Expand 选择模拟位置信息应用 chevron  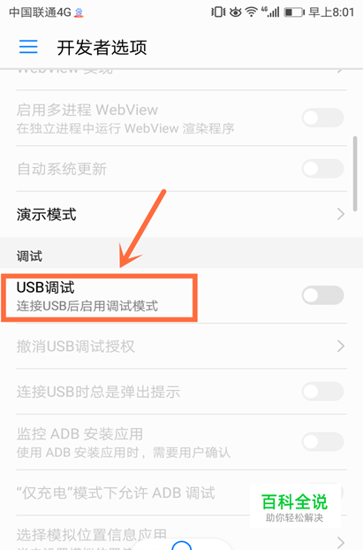point(341,542)
